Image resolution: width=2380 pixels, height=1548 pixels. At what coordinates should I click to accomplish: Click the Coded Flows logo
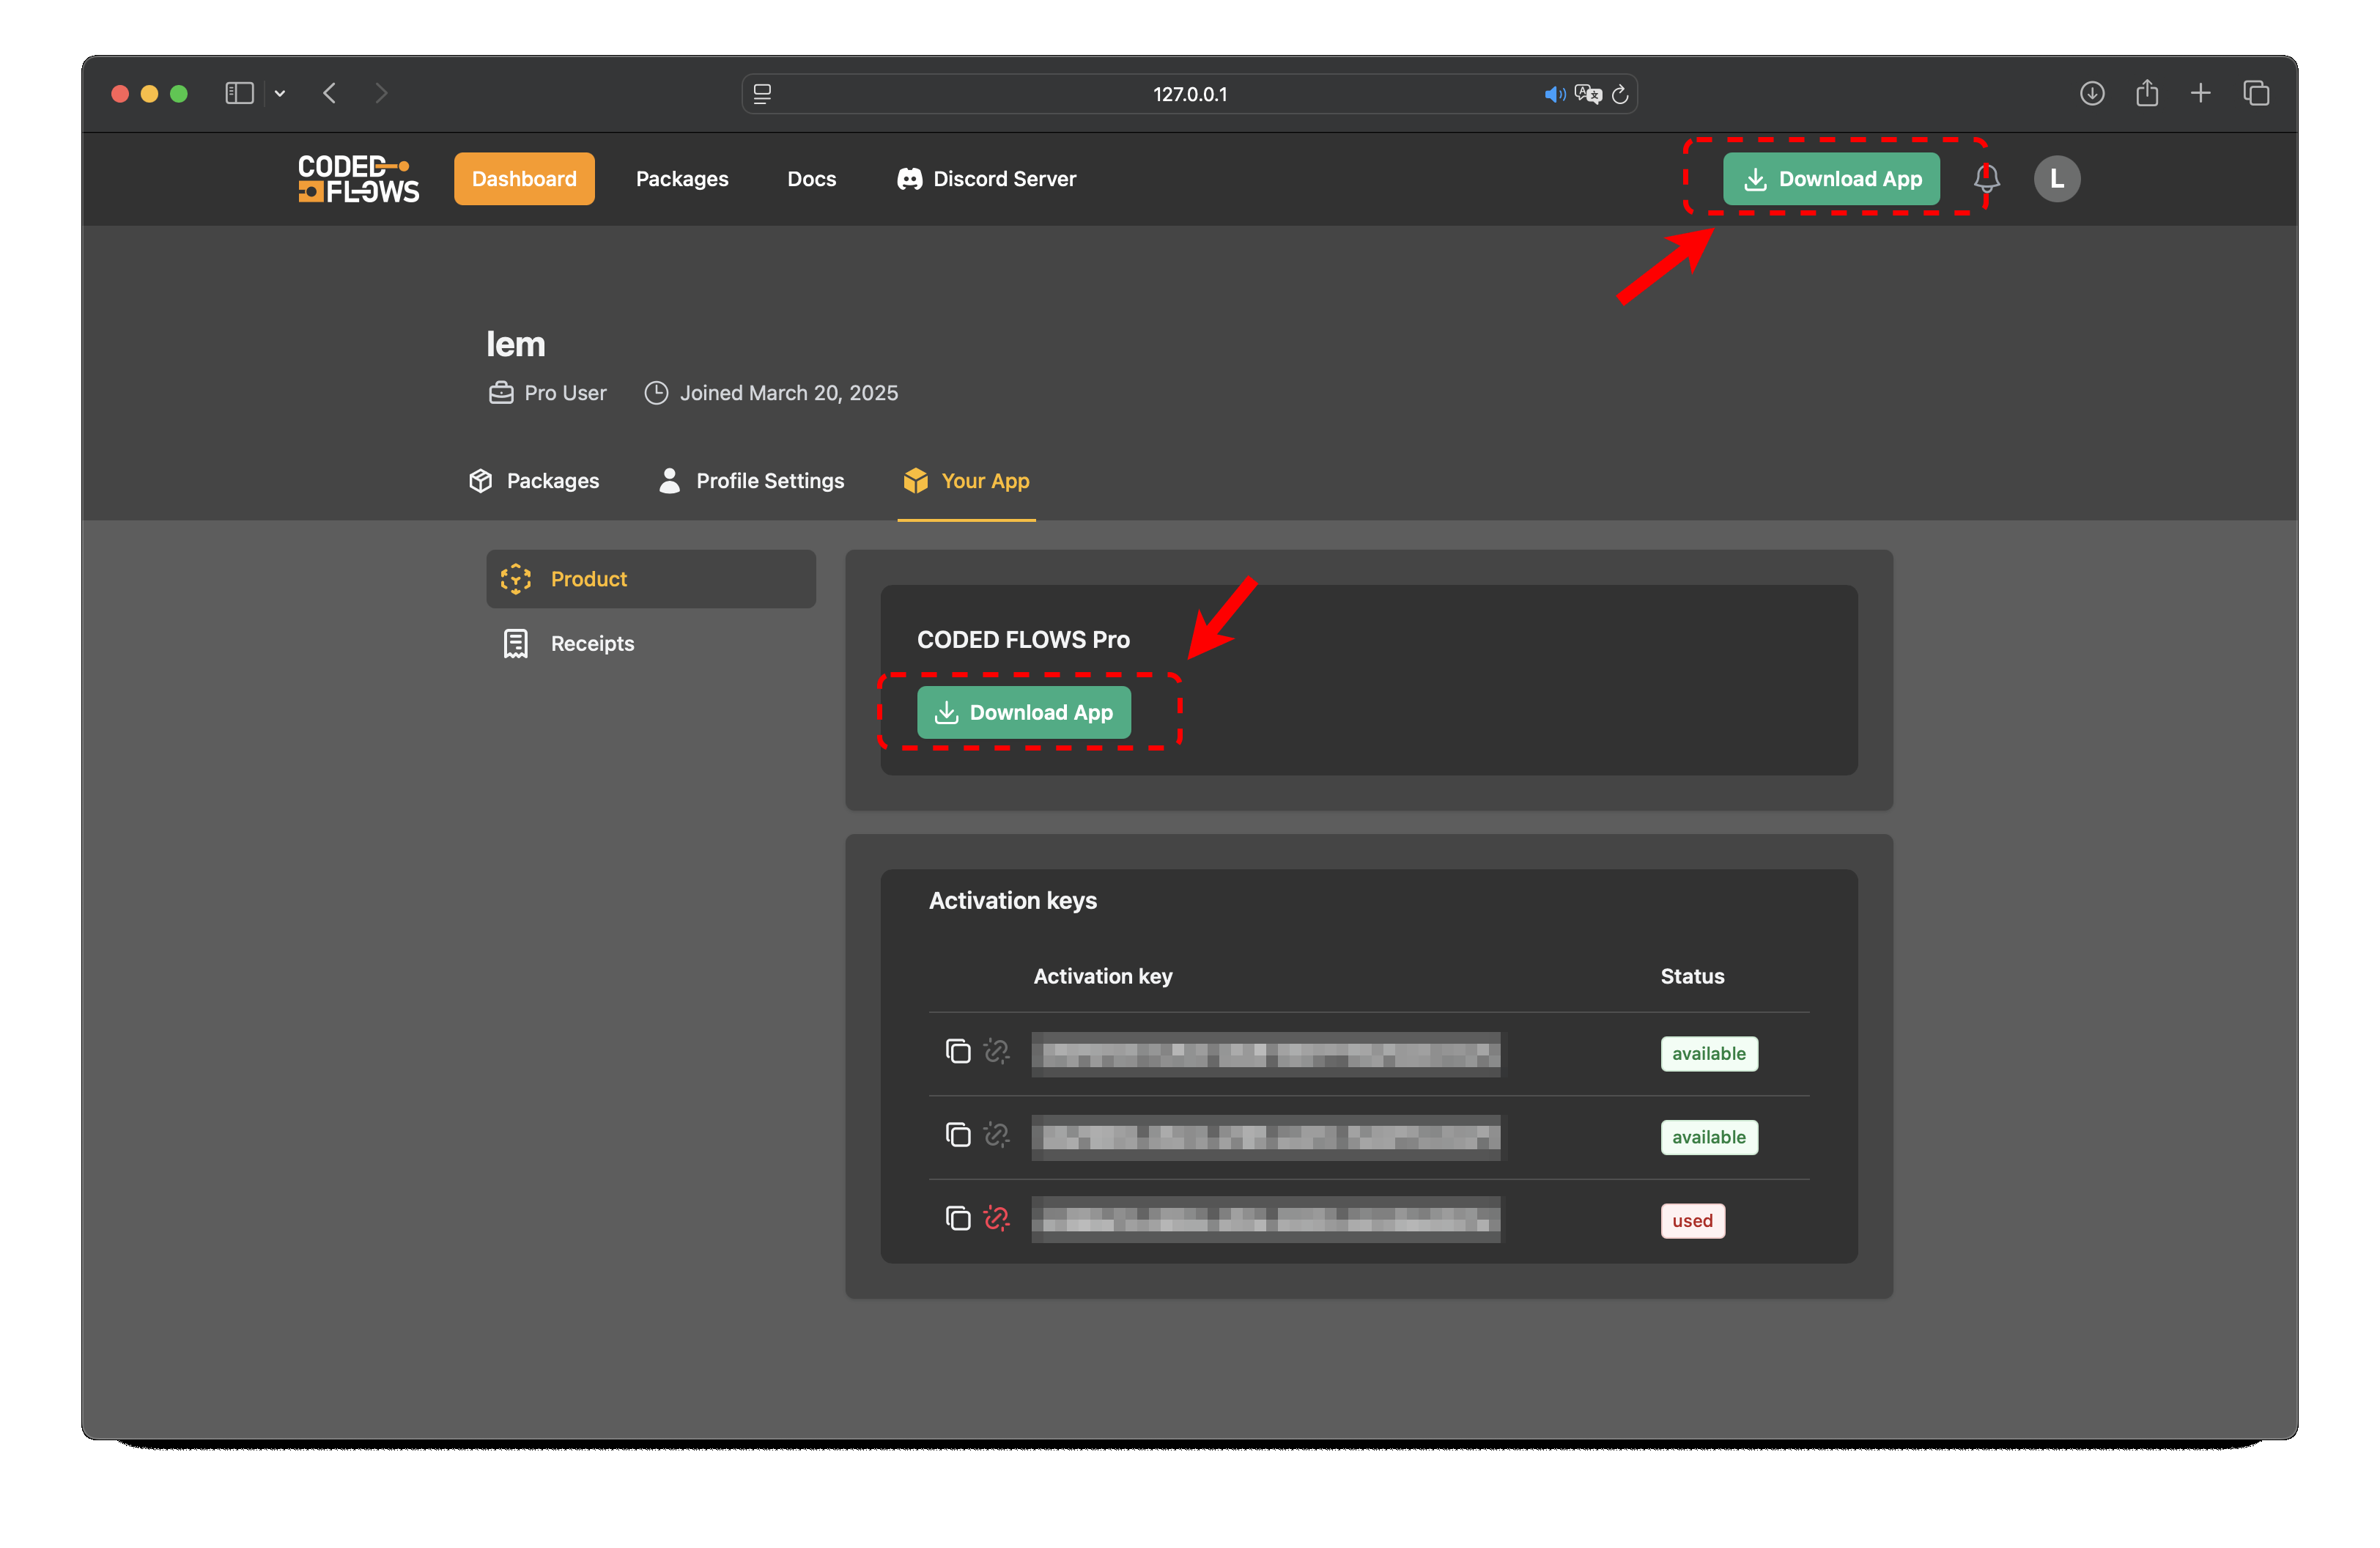[358, 179]
